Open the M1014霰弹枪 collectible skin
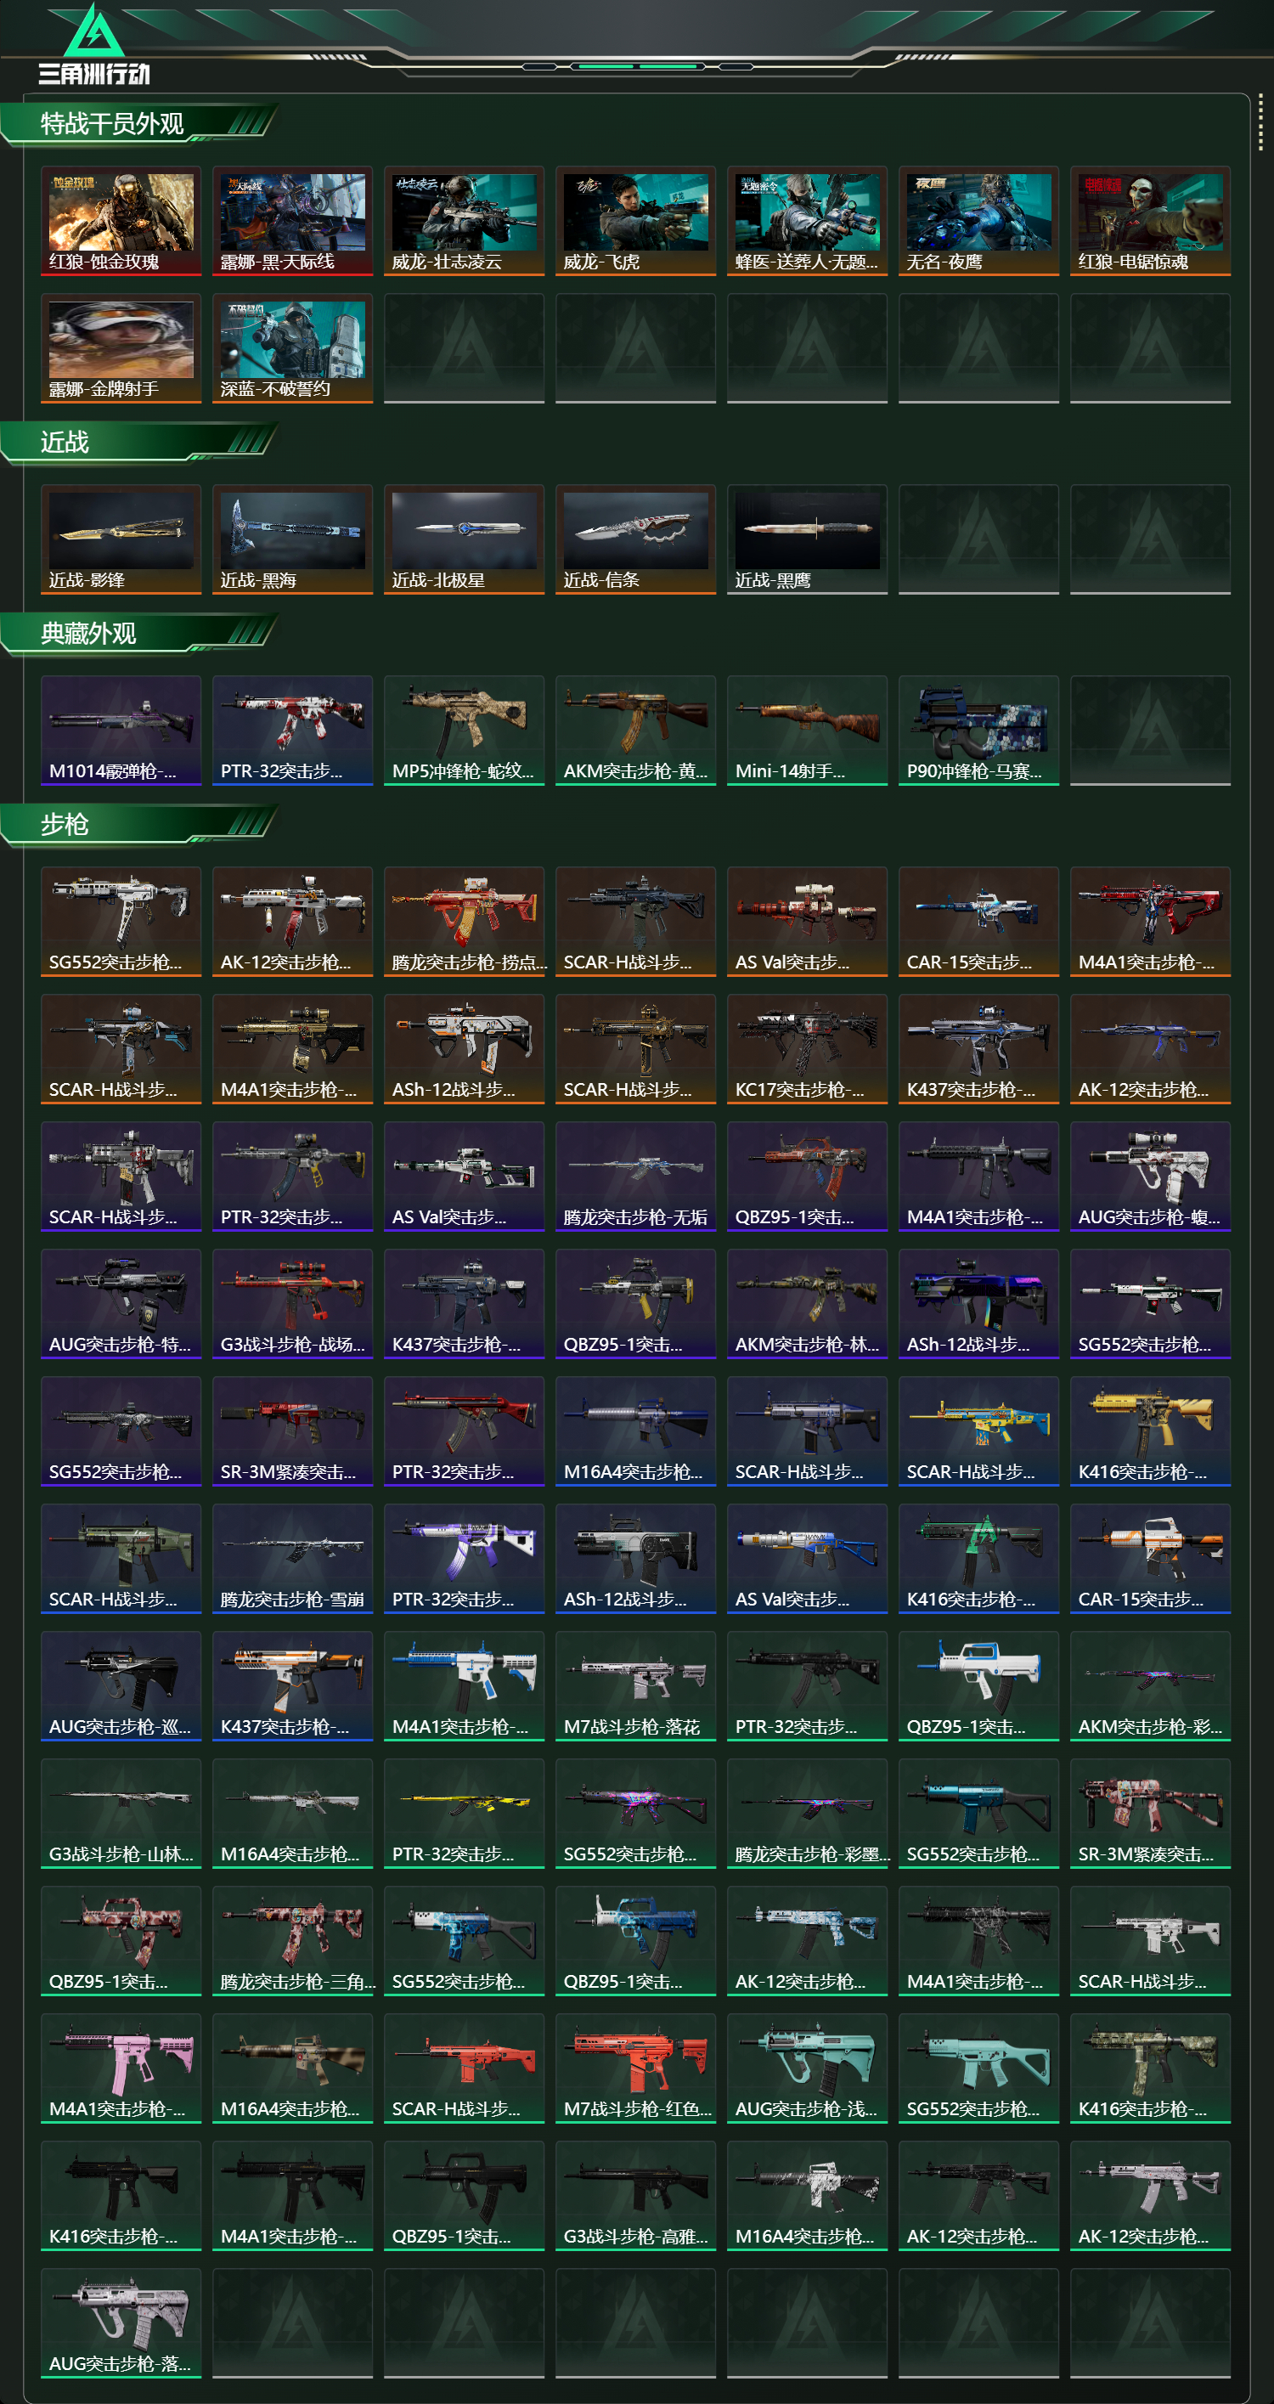 121,731
